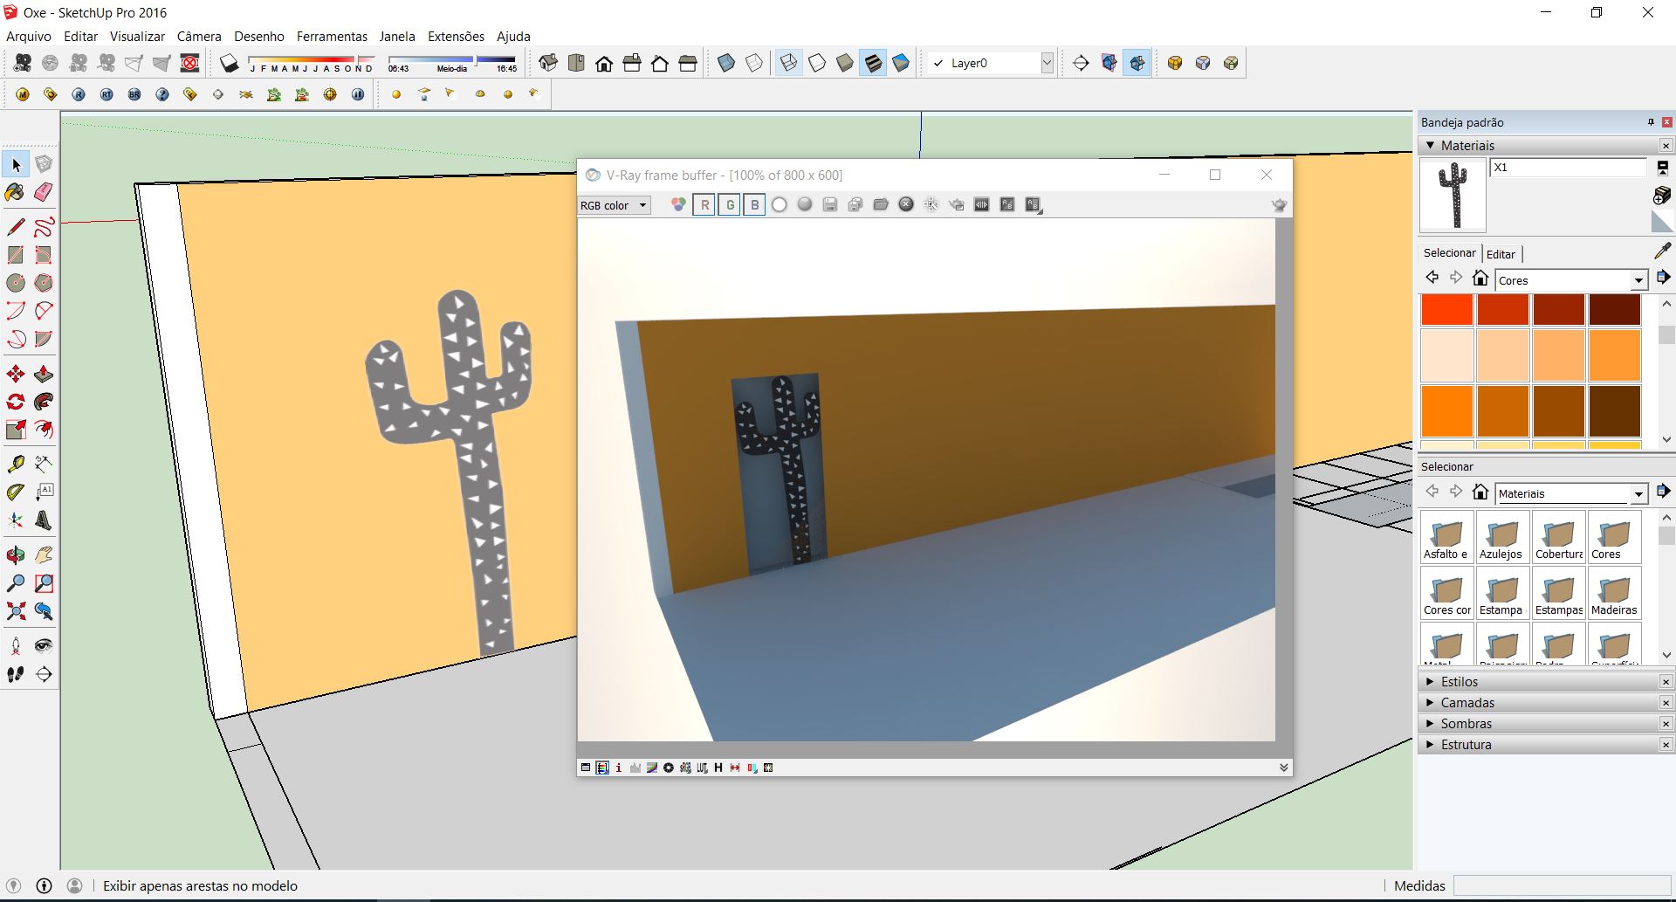
Task: Select the Tape Measure tool
Action: click(16, 464)
